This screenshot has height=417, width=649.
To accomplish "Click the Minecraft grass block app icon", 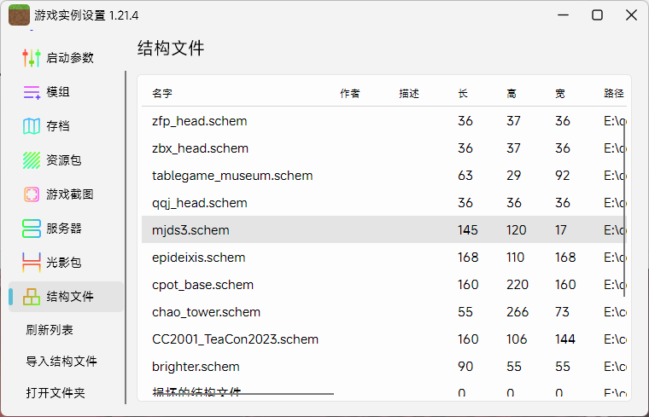I will point(19,15).
